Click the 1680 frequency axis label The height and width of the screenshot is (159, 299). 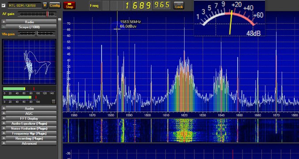point(294,115)
